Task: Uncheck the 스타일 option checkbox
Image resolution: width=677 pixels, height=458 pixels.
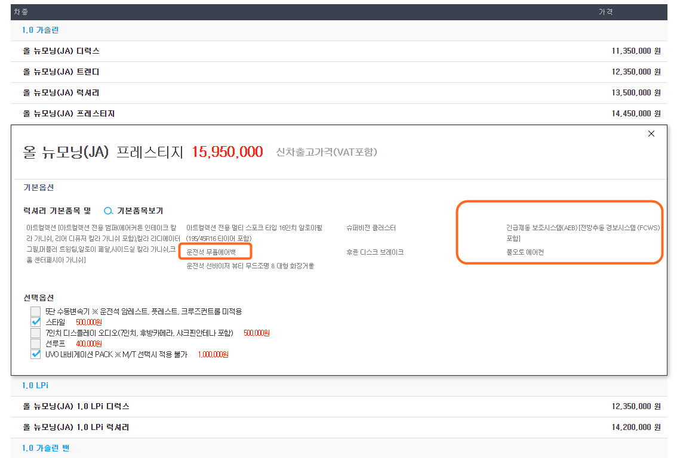Action: 36,322
